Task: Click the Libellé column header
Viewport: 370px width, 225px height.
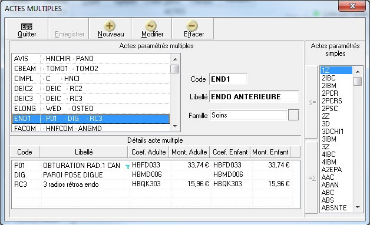Action: pos(83,152)
